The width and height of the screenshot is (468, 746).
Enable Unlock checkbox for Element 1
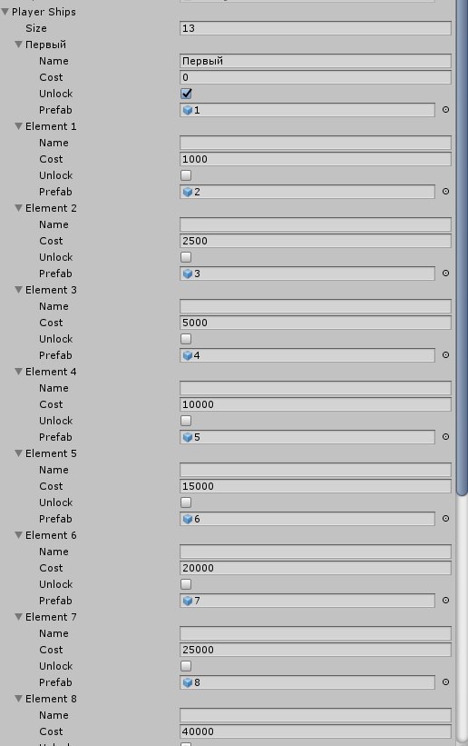click(186, 175)
